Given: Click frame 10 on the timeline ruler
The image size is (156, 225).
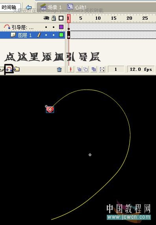Looking at the screenshot, I should click(x=98, y=18).
